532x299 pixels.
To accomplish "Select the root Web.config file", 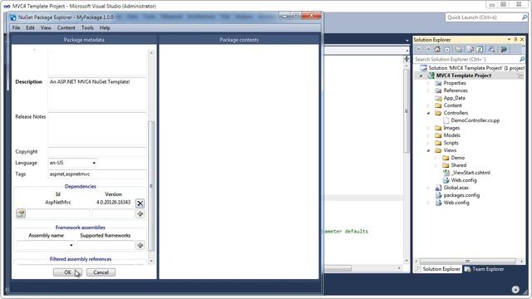I will coord(456,203).
